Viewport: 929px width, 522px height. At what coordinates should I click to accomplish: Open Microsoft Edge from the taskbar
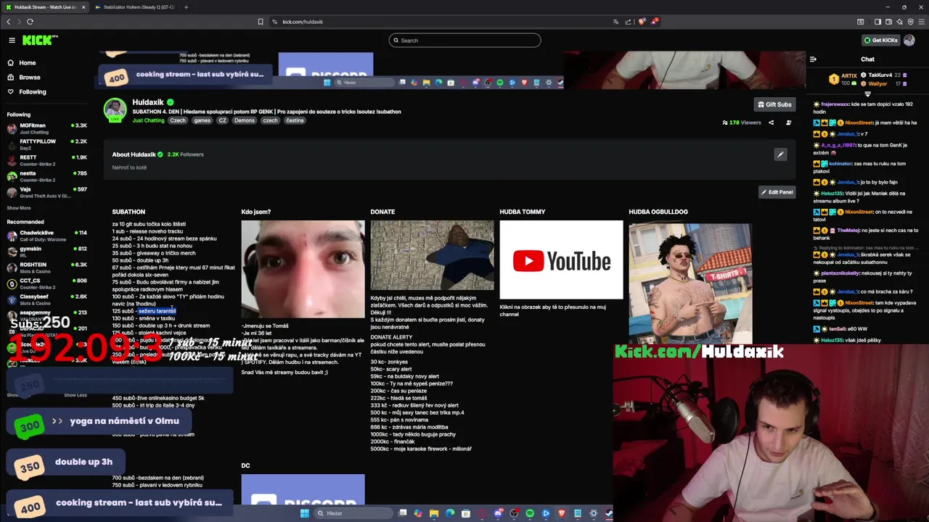pos(450,513)
